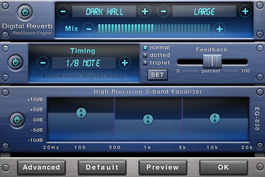Image resolution: width=265 pixels, height=177 pixels.
Task: Click the LARGE size display
Action: [204, 11]
